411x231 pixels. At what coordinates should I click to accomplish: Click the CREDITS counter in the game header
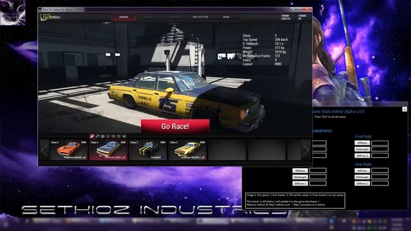pyautogui.click(x=285, y=17)
